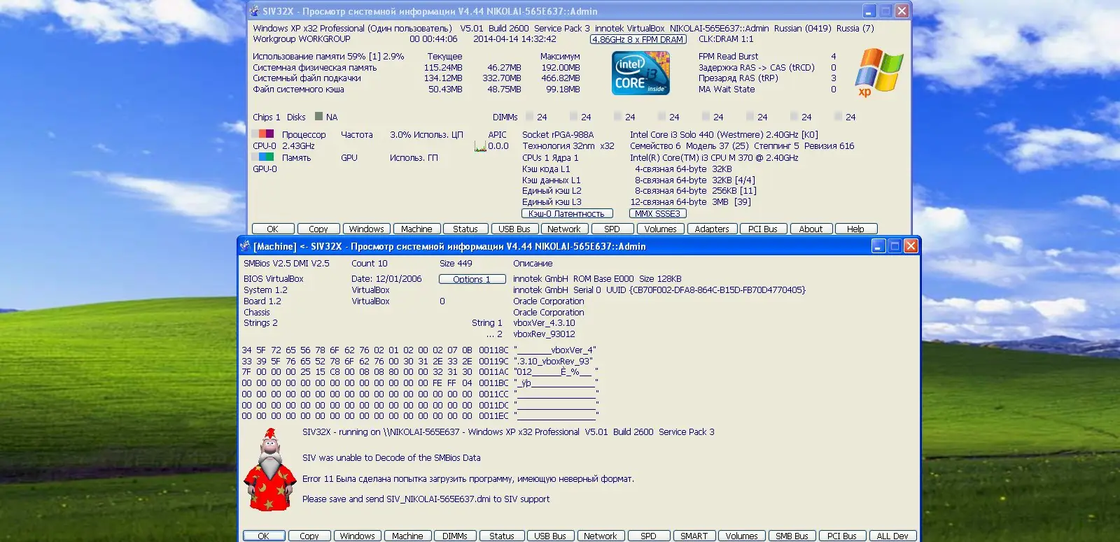The image size is (1120, 542).
Task: Click the 'CLK:DRAM 1:1' text
Action: (x=726, y=39)
